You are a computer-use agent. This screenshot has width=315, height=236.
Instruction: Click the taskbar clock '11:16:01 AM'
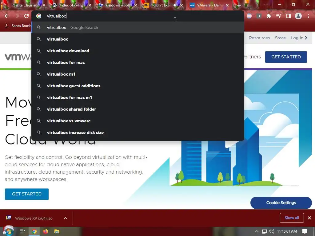click(287, 231)
